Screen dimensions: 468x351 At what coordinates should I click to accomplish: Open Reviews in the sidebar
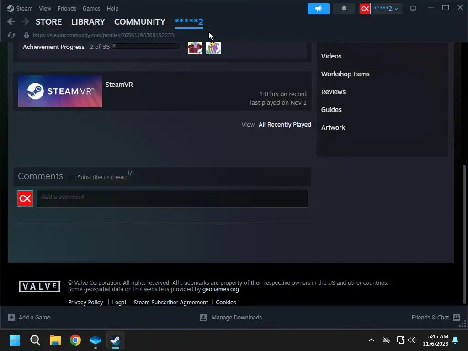333,92
